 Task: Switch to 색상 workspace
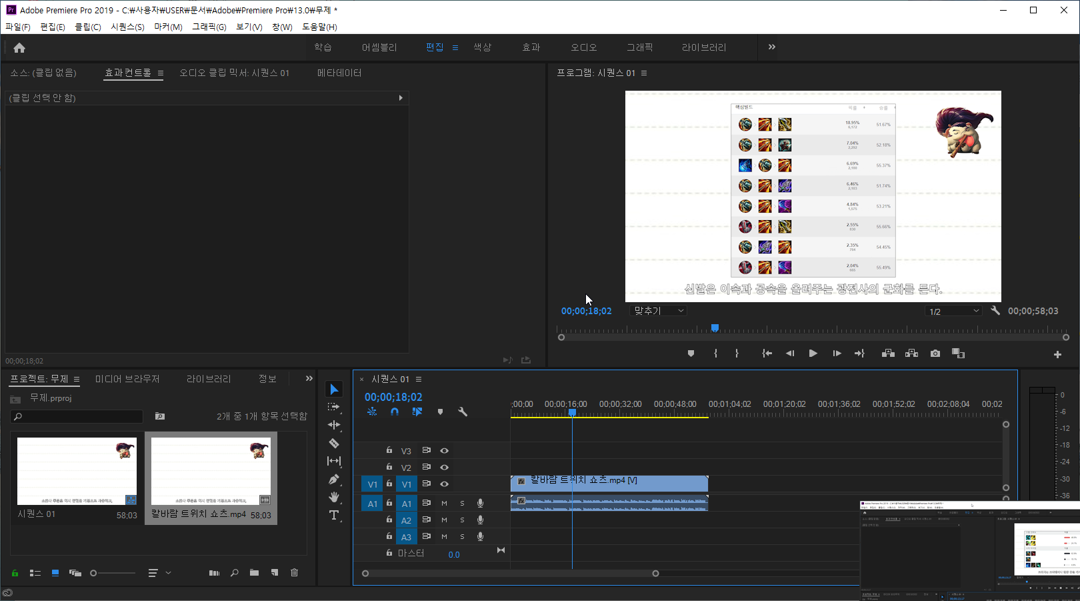[x=482, y=47]
